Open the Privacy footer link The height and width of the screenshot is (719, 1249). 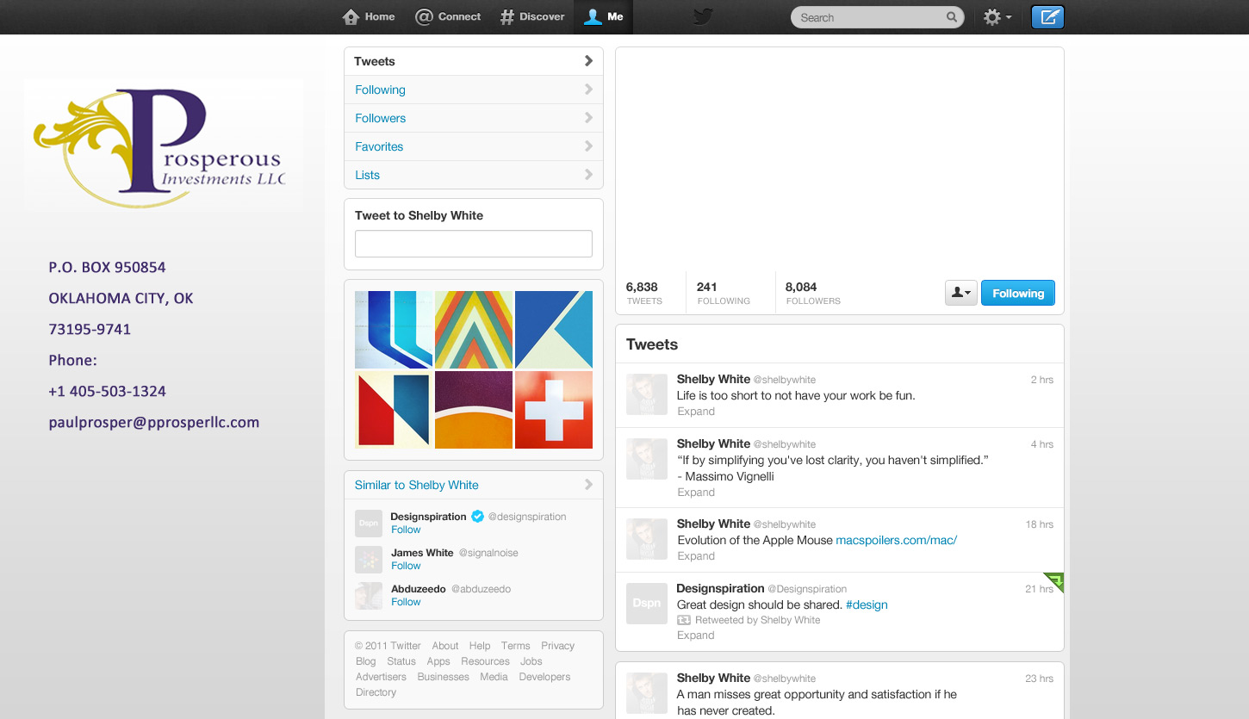[x=557, y=646]
